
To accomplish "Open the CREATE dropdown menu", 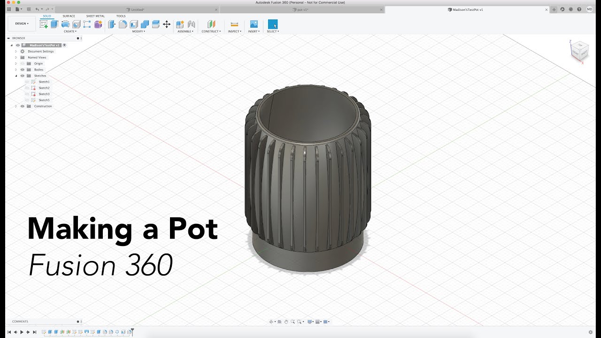I will (x=70, y=31).
